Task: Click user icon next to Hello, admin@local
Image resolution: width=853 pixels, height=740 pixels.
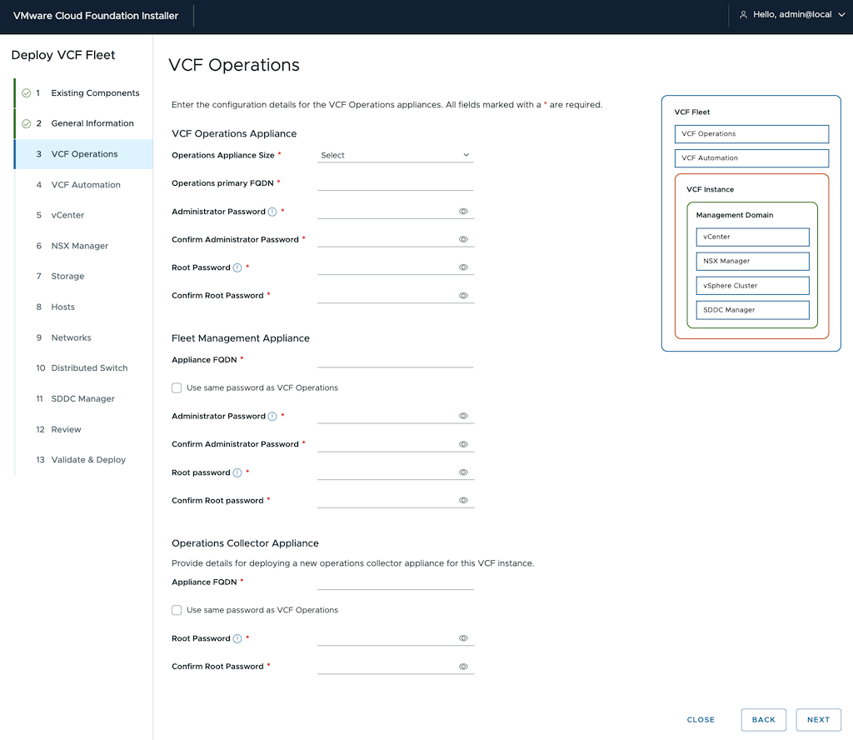Action: point(743,15)
